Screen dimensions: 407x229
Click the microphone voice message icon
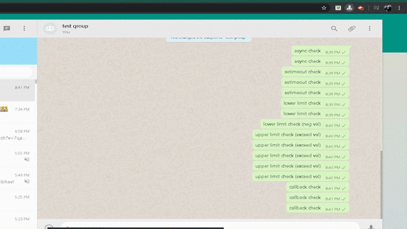point(371,227)
